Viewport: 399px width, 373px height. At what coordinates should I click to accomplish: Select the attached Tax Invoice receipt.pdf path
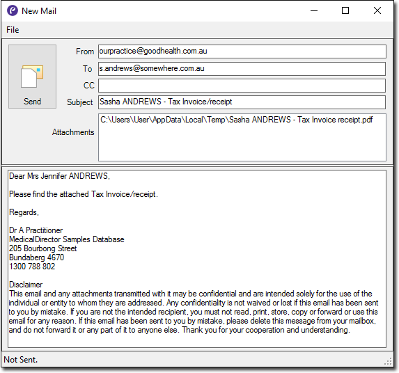click(236, 120)
